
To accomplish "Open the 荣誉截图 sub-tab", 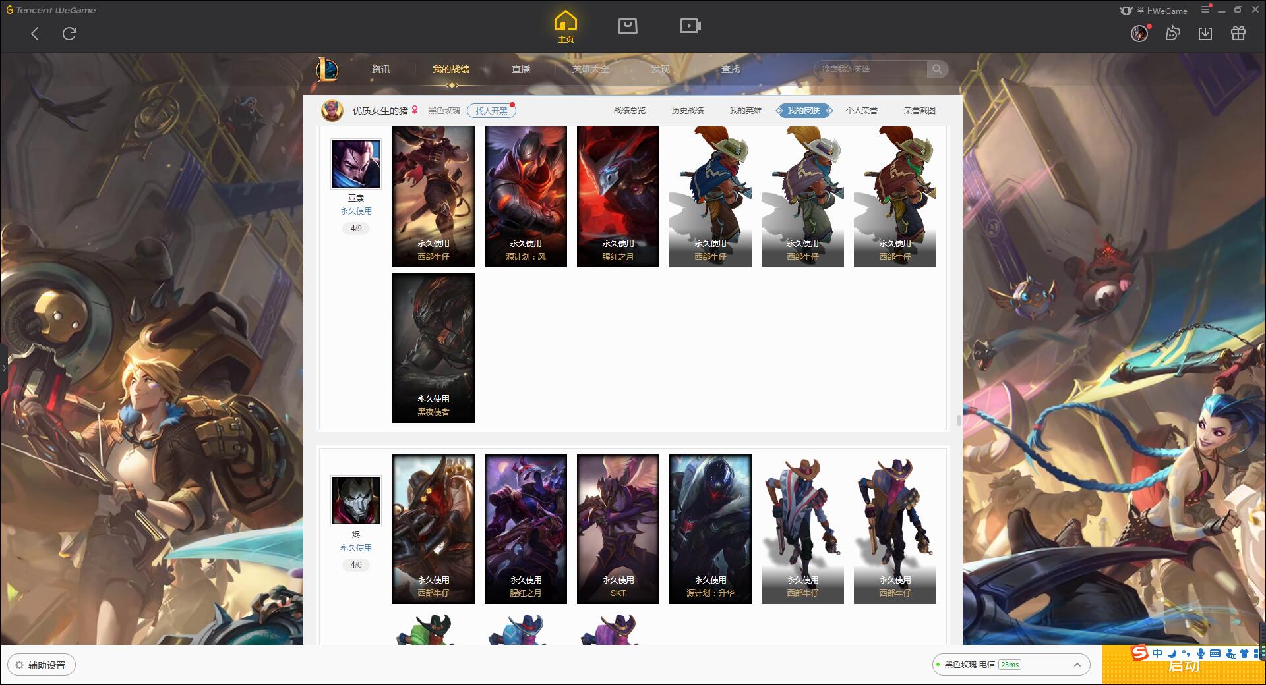I will (x=920, y=111).
